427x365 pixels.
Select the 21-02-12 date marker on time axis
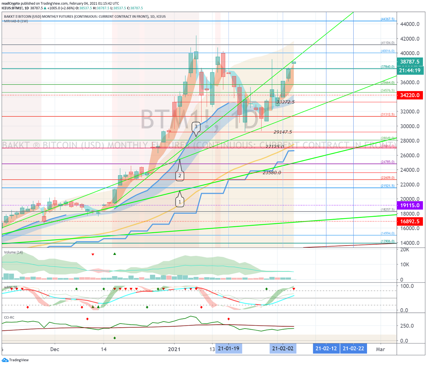coord(326,349)
